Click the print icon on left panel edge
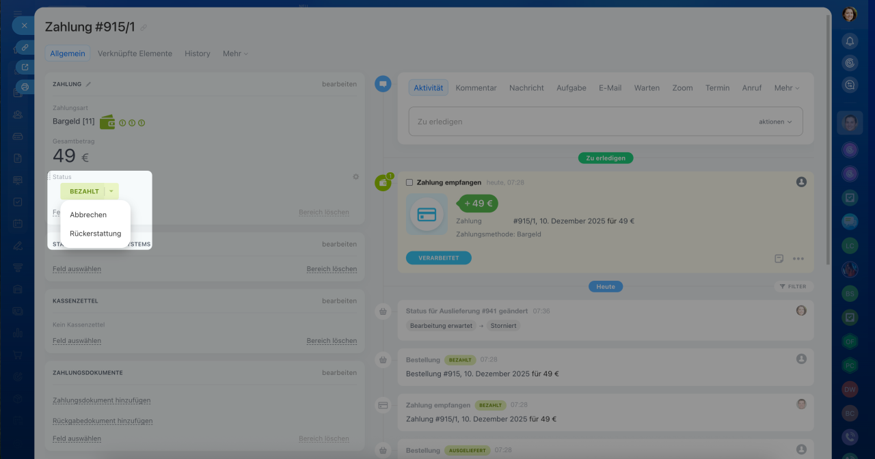The width and height of the screenshot is (875, 459). coord(25,87)
